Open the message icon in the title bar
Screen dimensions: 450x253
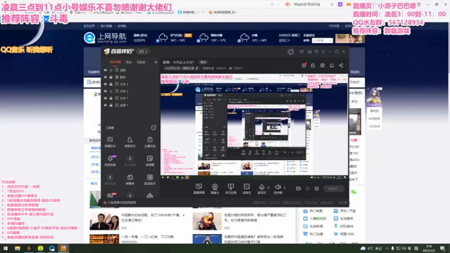pyautogui.click(x=301, y=52)
